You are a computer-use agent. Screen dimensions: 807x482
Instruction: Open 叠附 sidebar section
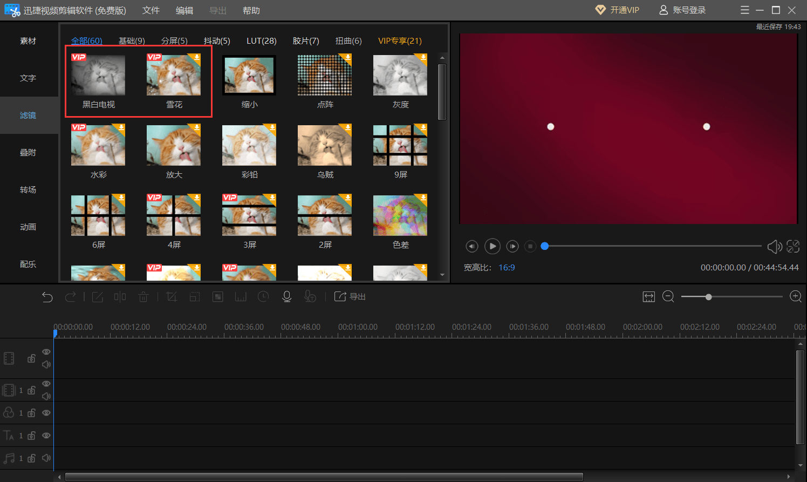coord(28,153)
